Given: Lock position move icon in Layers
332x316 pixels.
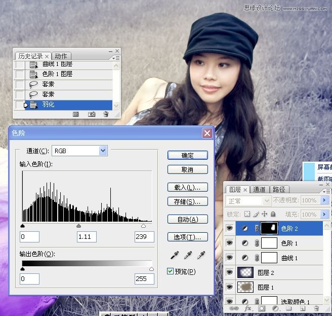Looking at the screenshot, I should point(265,214).
